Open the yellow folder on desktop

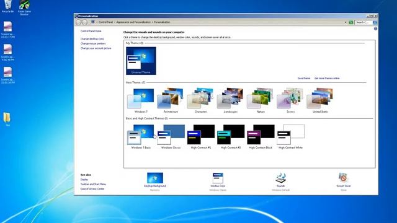[7, 119]
